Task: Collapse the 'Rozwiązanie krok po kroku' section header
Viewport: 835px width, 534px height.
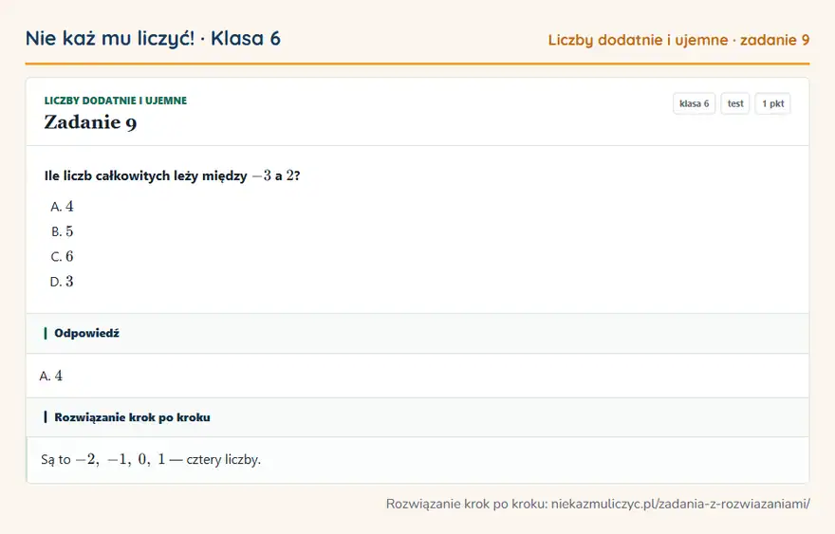Action: (417, 417)
